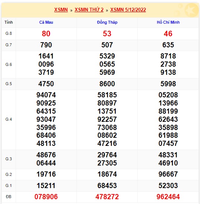This screenshot has width=200, height=204.
Task: Click the Tỉnh column header cell
Action: (x=9, y=22)
